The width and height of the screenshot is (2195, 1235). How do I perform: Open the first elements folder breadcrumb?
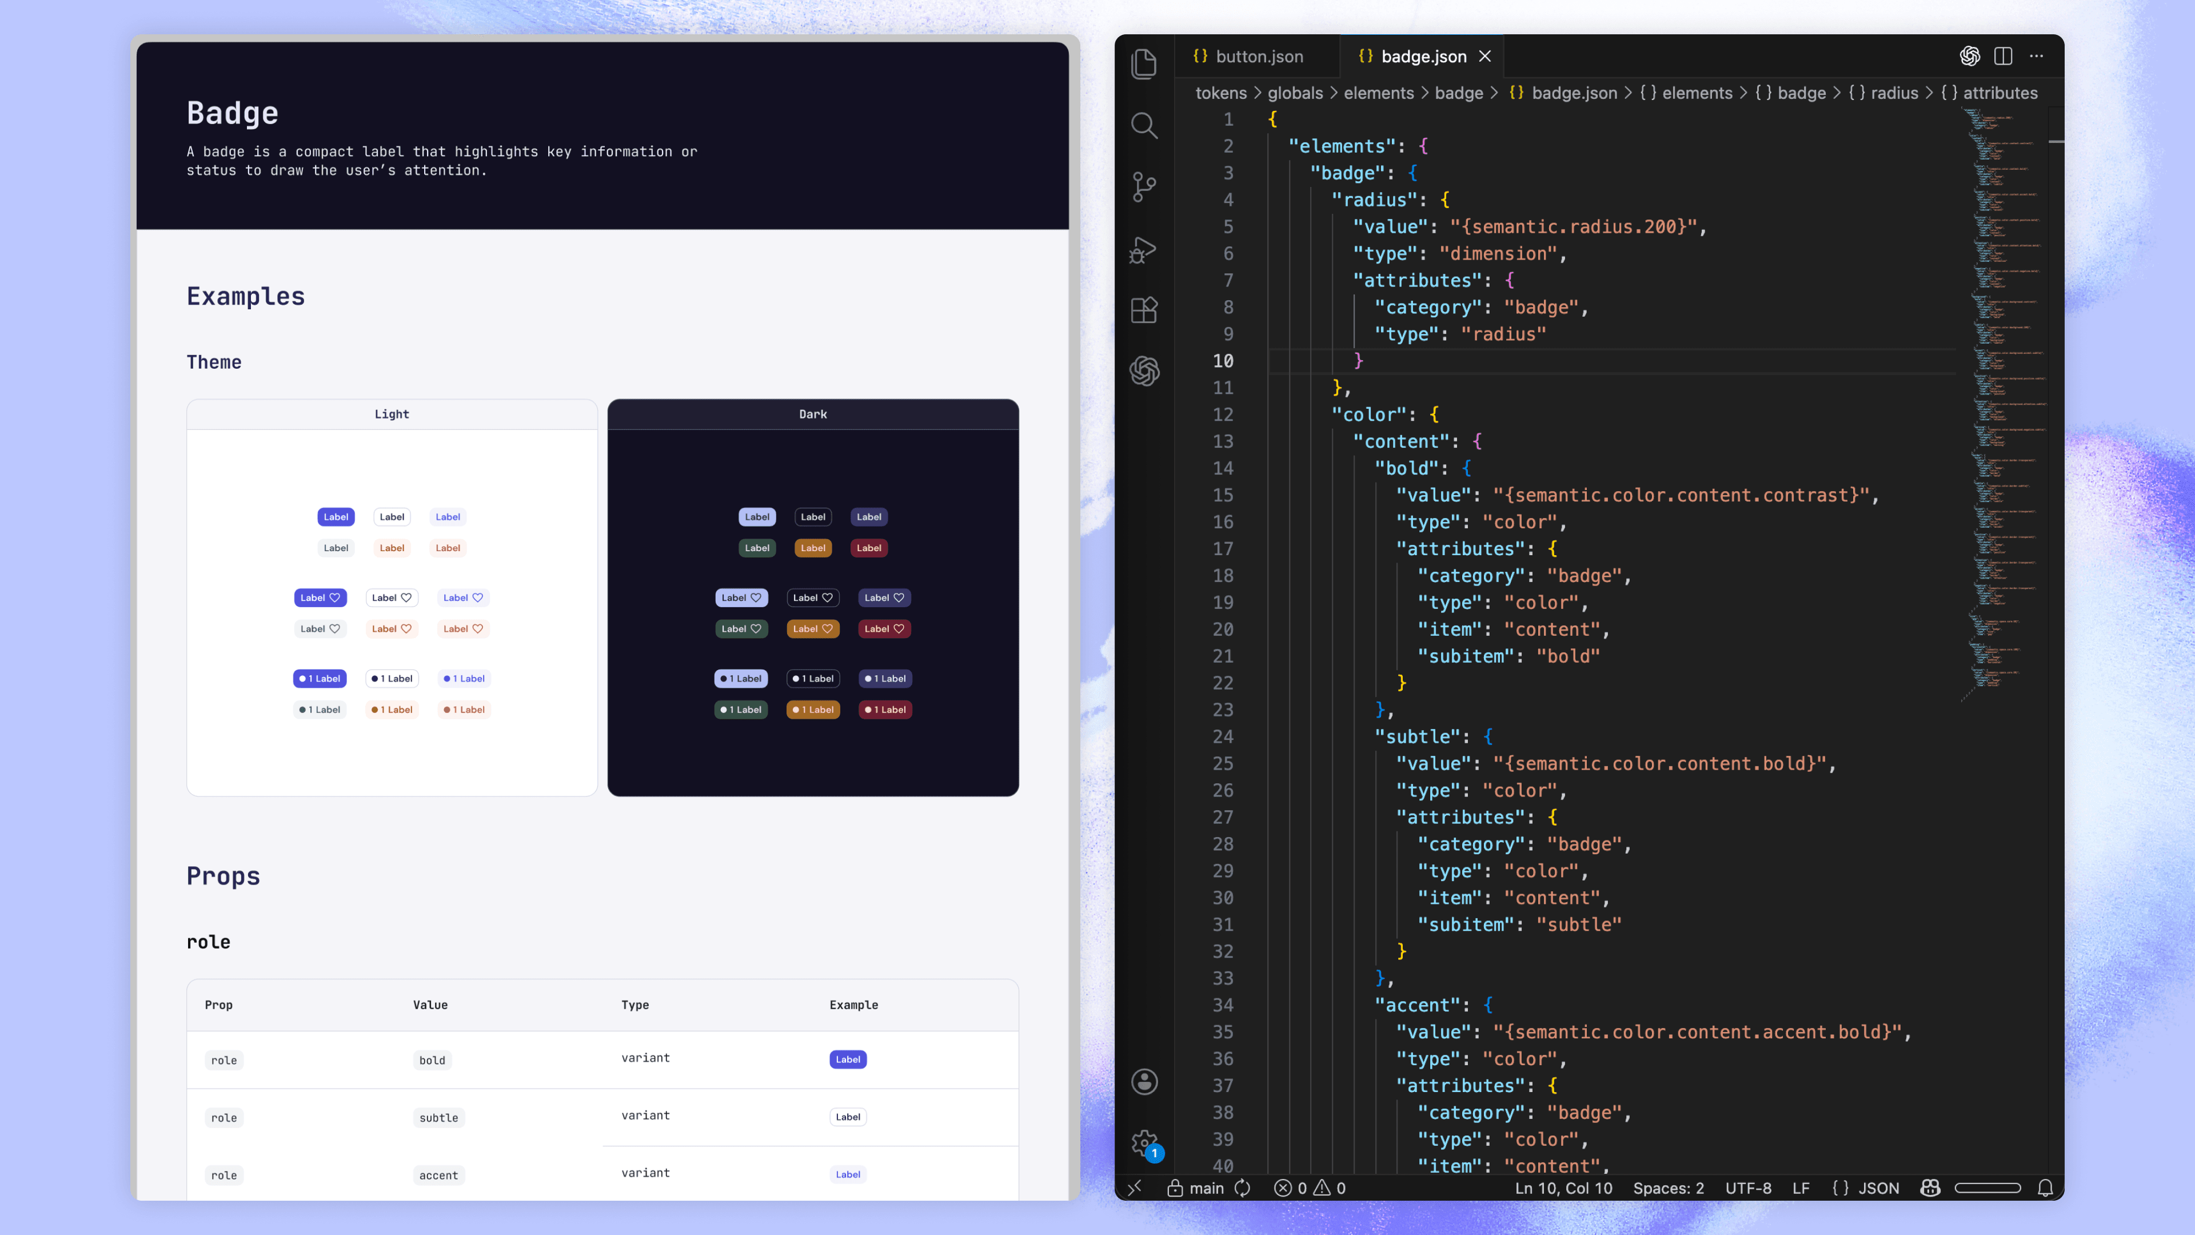tap(1379, 93)
